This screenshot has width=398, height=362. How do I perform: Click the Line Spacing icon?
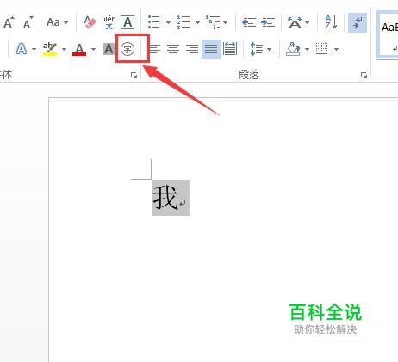pyautogui.click(x=257, y=49)
